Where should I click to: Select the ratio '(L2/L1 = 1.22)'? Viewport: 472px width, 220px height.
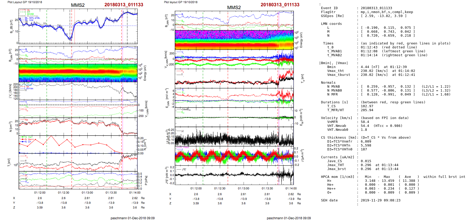pos(436,87)
